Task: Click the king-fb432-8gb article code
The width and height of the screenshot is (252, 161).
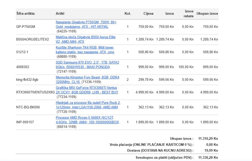Action: (x=28, y=79)
